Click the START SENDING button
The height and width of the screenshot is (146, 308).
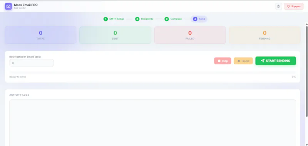tap(276, 61)
